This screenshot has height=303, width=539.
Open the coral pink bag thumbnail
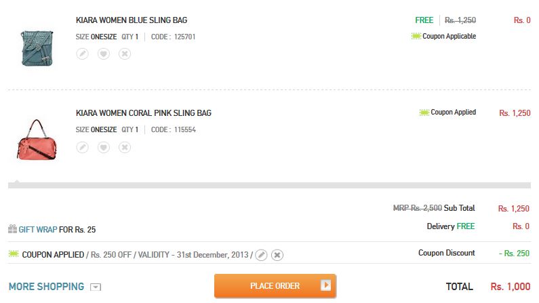(x=37, y=140)
